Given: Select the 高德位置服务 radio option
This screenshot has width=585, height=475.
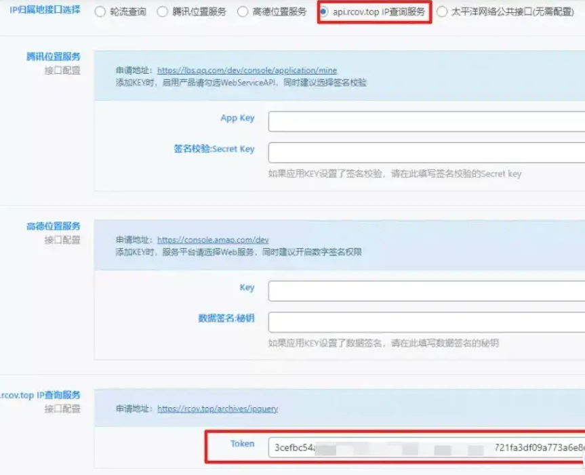Looking at the screenshot, I should [x=243, y=12].
